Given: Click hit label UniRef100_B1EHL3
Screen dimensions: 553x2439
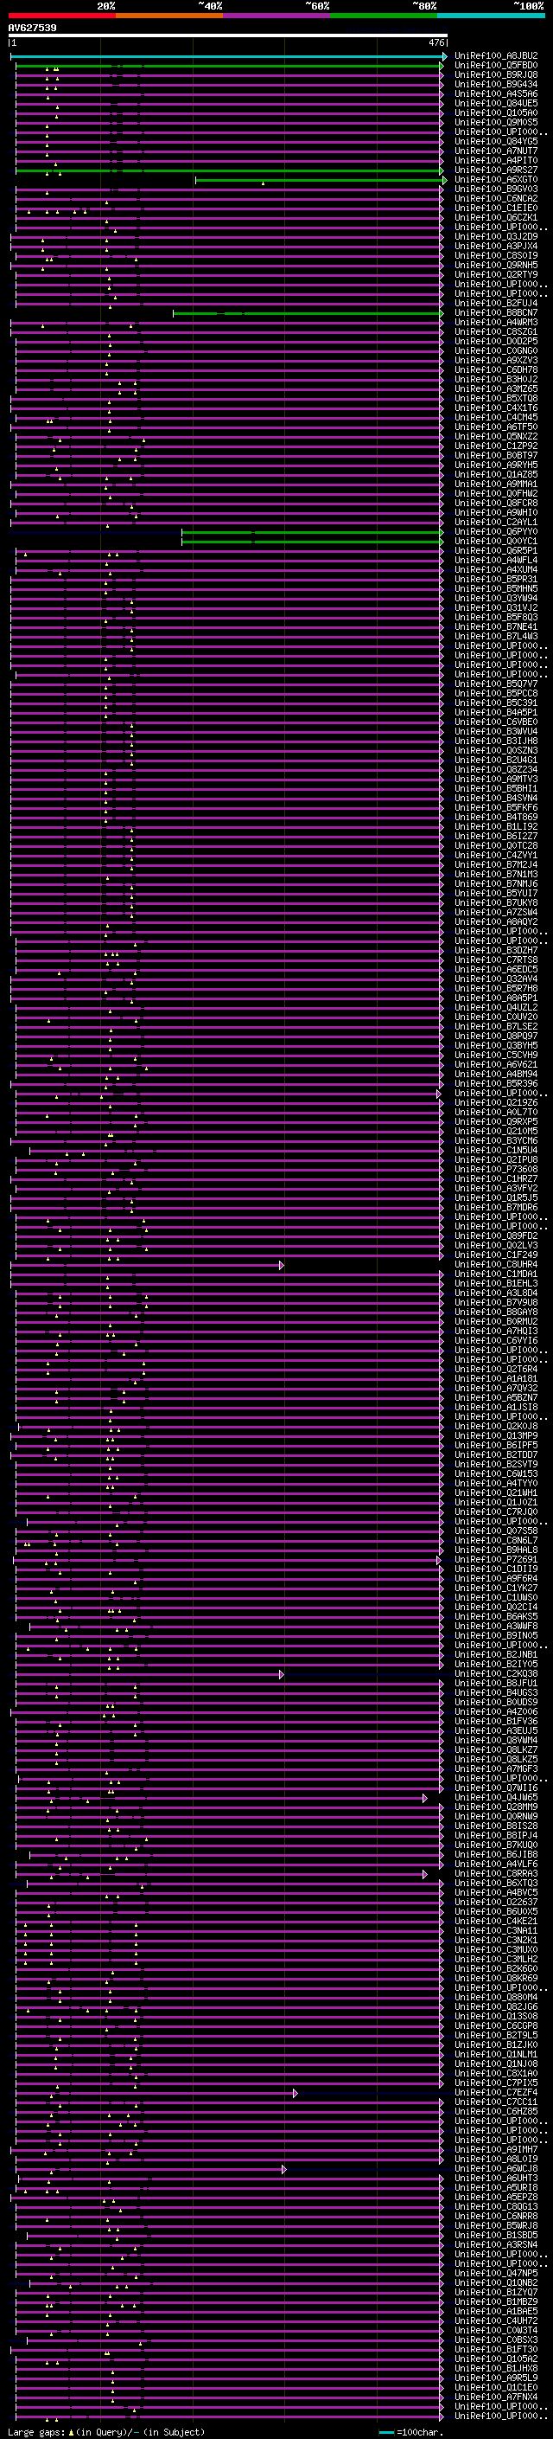Looking at the screenshot, I should 495,1284.
